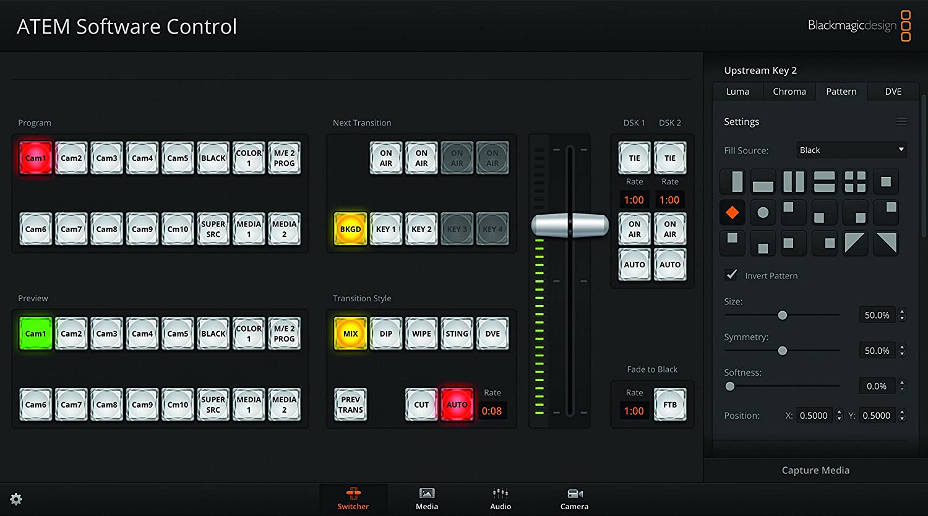Toggle the Invert Pattern checkbox
This screenshot has width=928, height=516.
point(731,275)
